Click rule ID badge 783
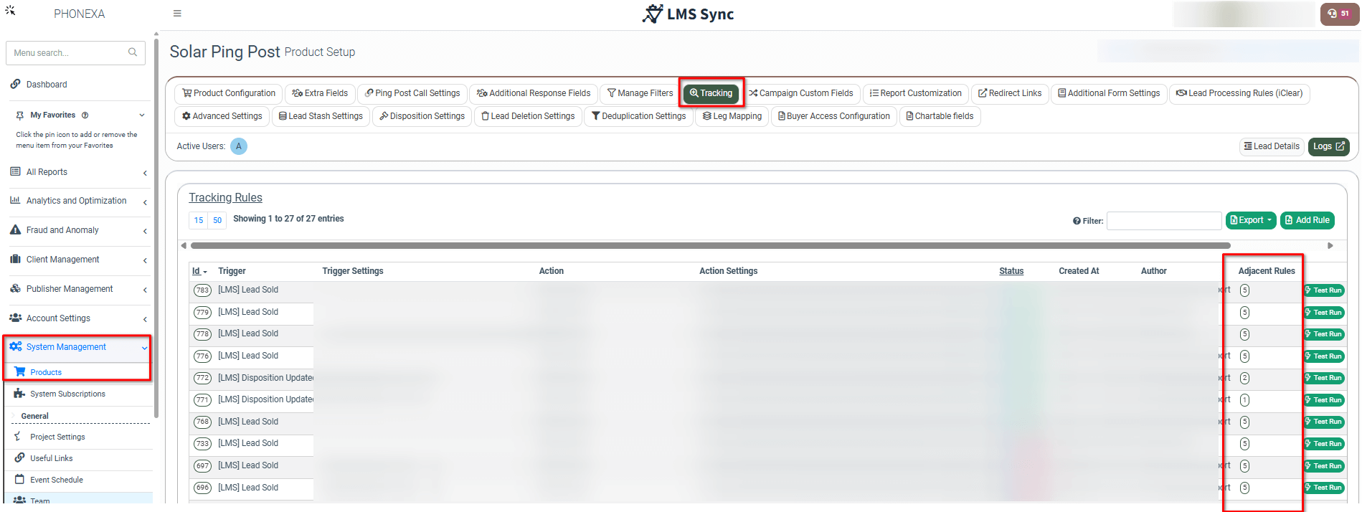This screenshot has width=1362, height=512. (202, 290)
